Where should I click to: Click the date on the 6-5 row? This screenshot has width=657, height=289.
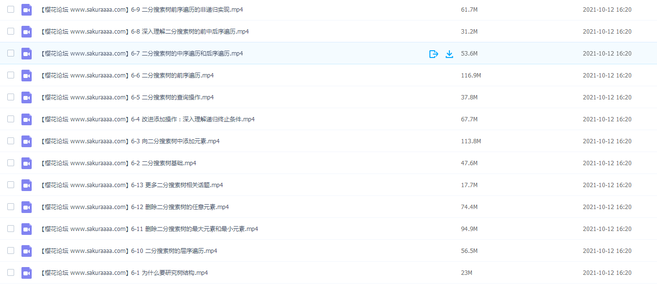(607, 97)
